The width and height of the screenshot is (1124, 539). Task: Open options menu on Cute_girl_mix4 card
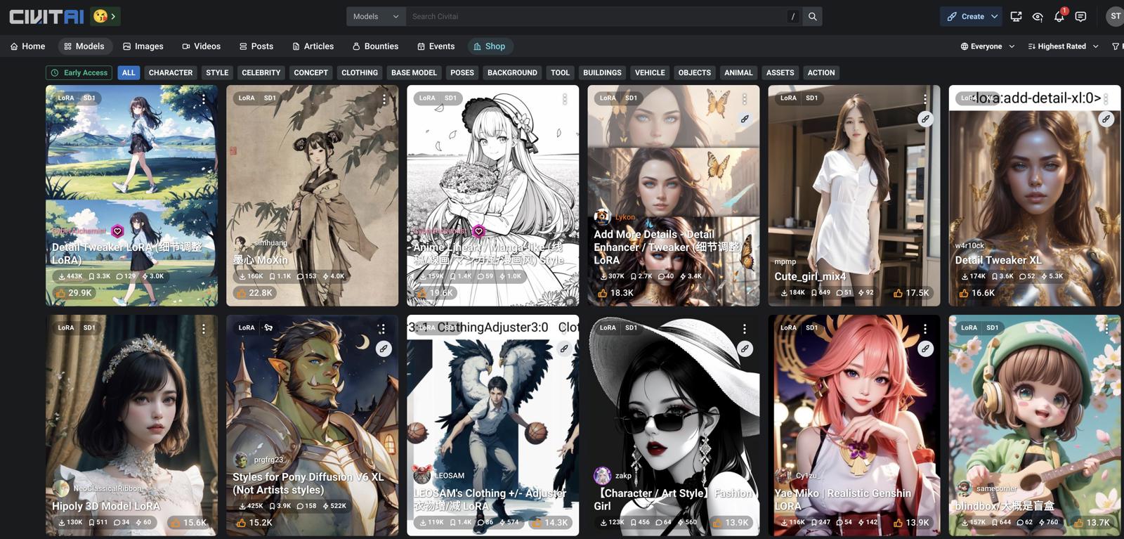tap(925, 100)
